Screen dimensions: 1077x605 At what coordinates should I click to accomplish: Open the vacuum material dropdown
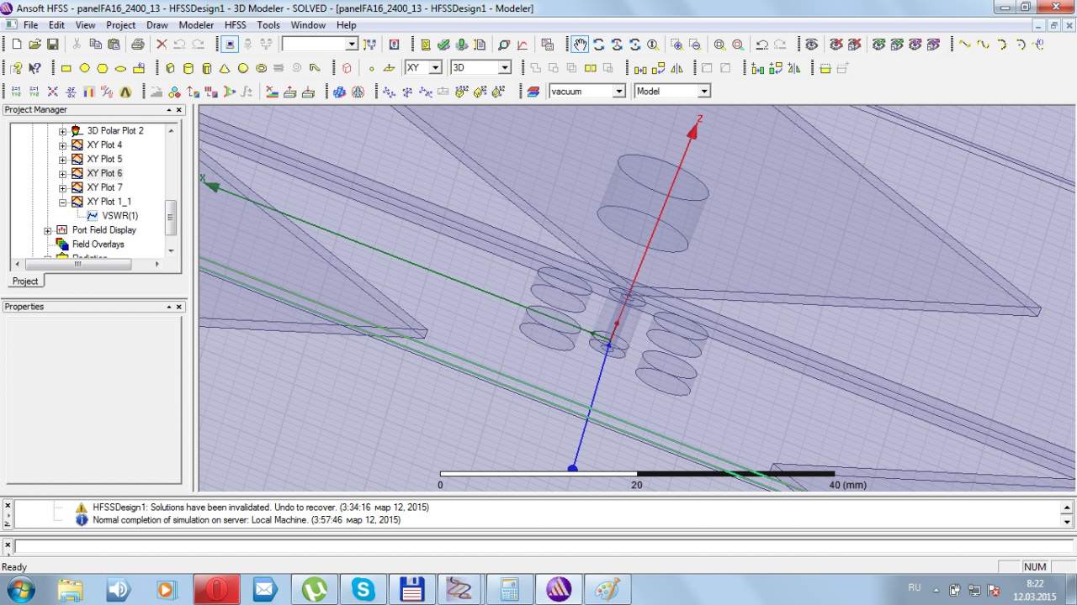tap(618, 92)
